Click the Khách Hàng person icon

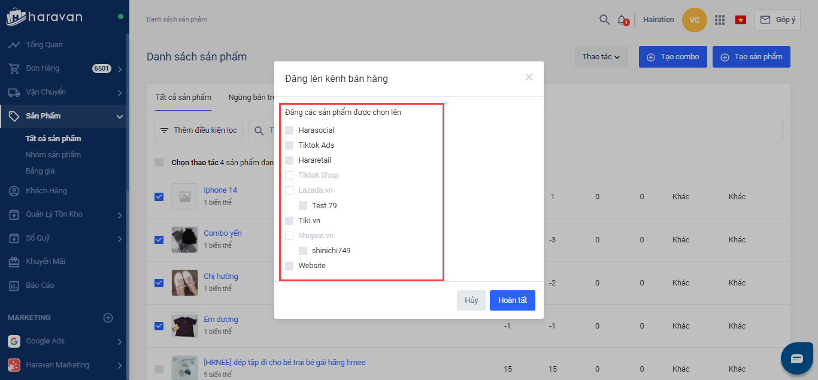[x=14, y=191]
